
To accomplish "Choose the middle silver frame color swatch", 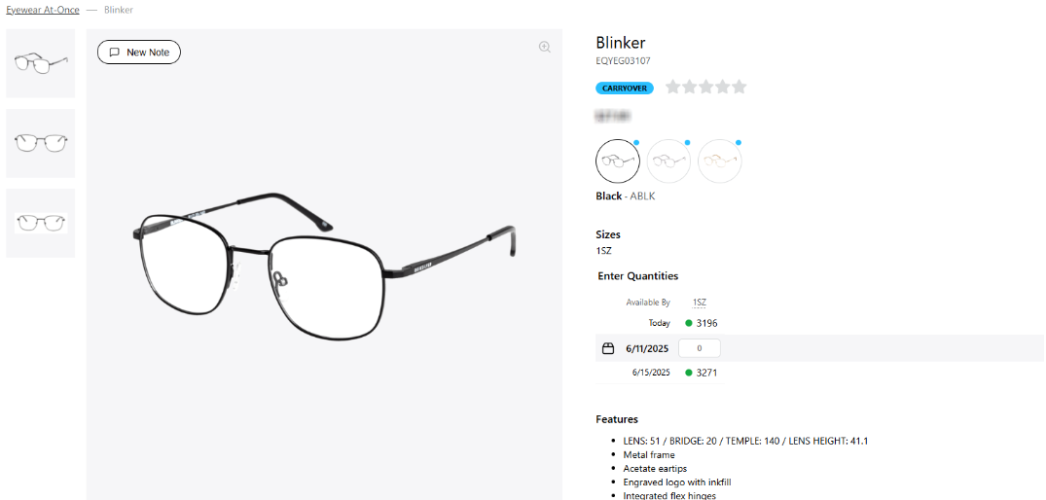I will [669, 161].
